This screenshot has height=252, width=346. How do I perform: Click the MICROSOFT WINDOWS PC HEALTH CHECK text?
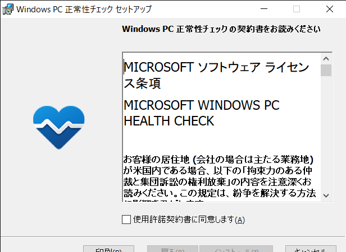pyautogui.click(x=202, y=113)
